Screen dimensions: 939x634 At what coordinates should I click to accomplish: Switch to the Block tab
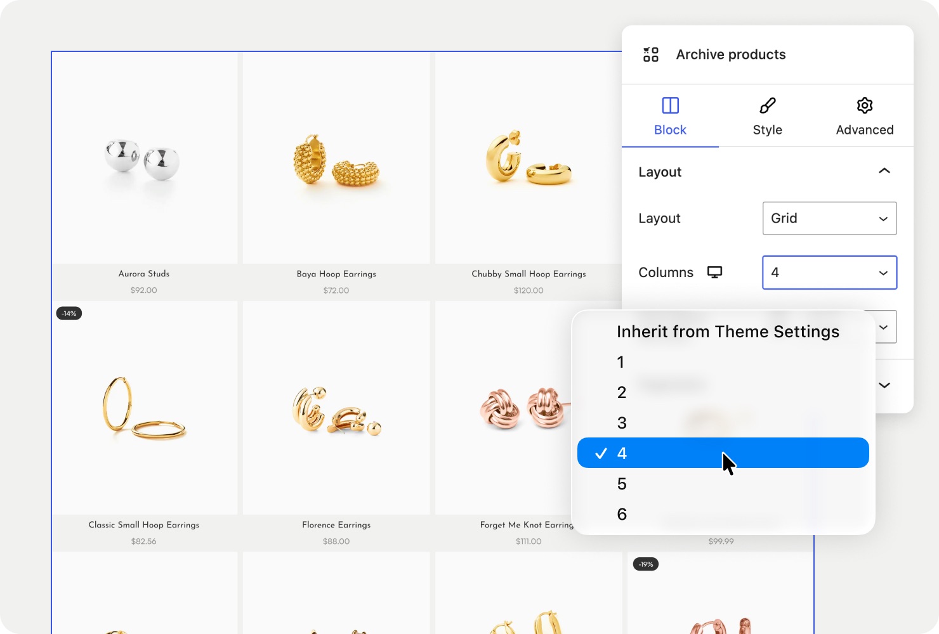671,117
